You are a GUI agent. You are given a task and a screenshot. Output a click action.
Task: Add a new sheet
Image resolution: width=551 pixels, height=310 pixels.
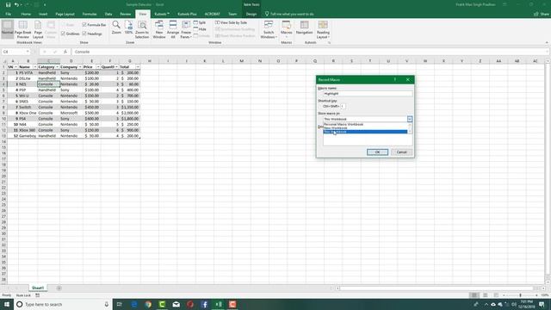[x=59, y=288]
